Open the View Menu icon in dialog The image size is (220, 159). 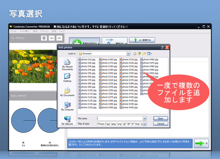pyautogui.click(x=149, y=54)
